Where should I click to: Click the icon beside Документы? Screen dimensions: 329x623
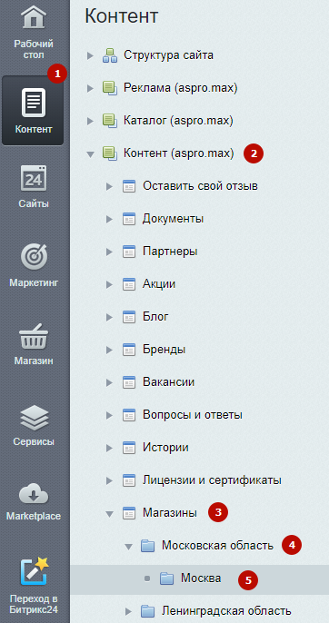click(129, 219)
